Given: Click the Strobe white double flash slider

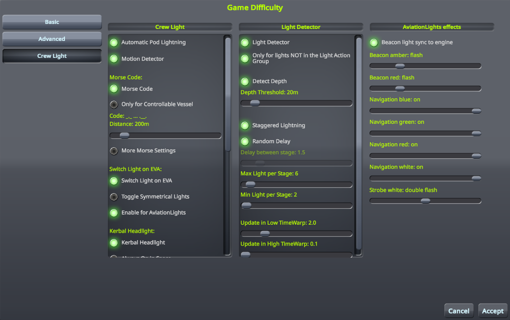Looking at the screenshot, I should click(x=425, y=201).
